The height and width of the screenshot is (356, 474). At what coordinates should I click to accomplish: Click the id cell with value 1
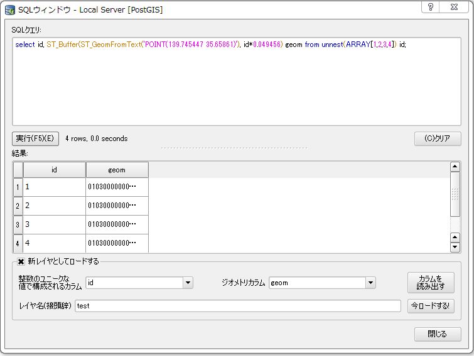tap(55, 187)
